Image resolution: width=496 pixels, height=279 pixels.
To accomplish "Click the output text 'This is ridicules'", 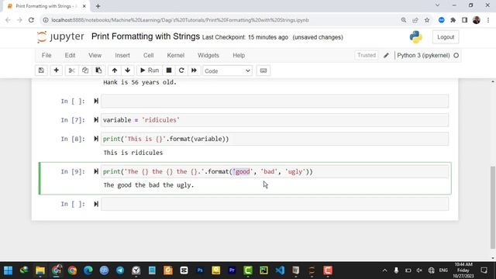I will [x=133, y=153].
